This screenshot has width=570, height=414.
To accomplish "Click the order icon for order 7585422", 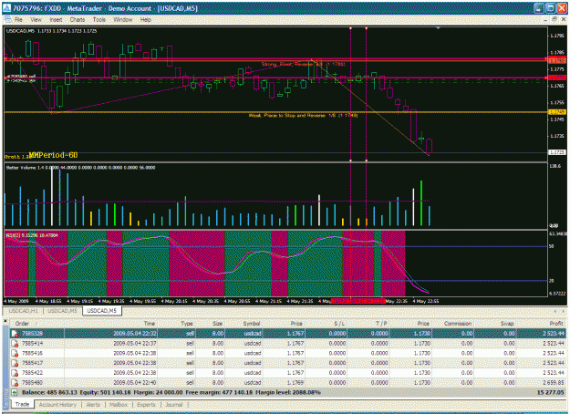I will (15, 373).
